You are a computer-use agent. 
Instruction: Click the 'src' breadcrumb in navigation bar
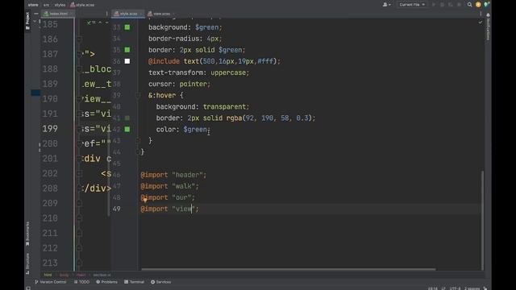(47, 5)
